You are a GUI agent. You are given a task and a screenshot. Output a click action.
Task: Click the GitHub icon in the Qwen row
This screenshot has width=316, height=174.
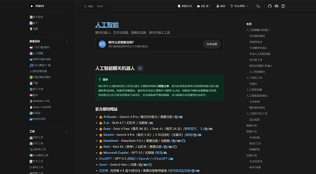point(150,165)
